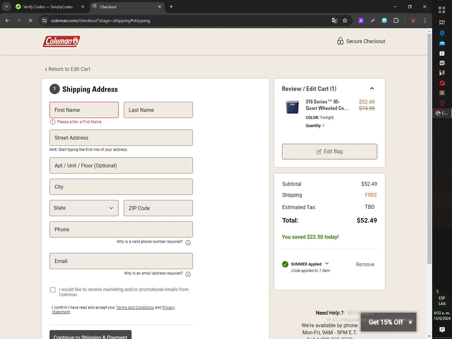Click Continue to Shipping & Payment
Image resolution: width=452 pixels, height=339 pixels.
click(x=90, y=334)
